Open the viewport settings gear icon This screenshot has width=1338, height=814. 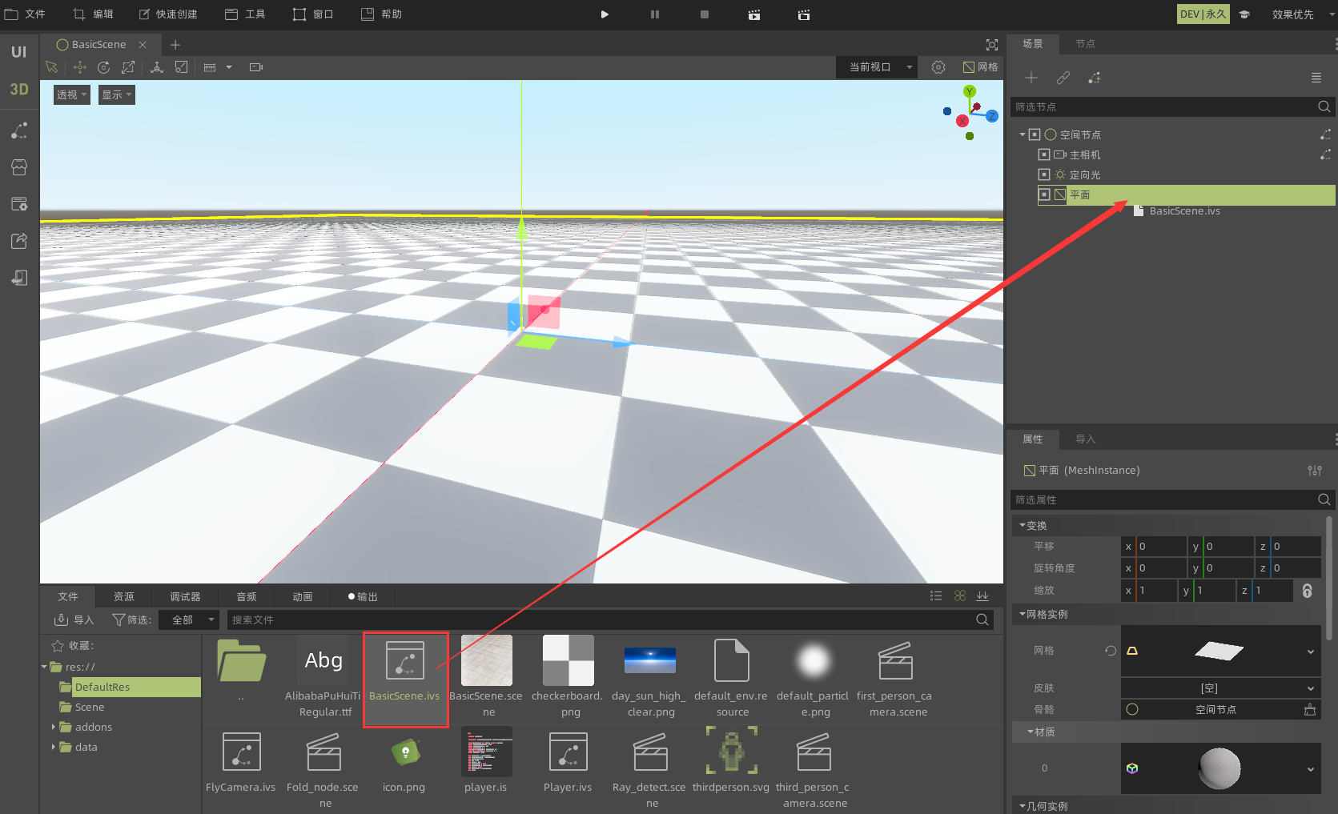click(938, 67)
